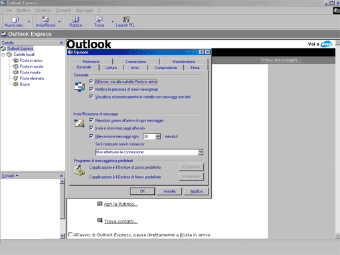Click OK in Opzioni dialog
This screenshot has width=340, height=255.
coord(143,191)
